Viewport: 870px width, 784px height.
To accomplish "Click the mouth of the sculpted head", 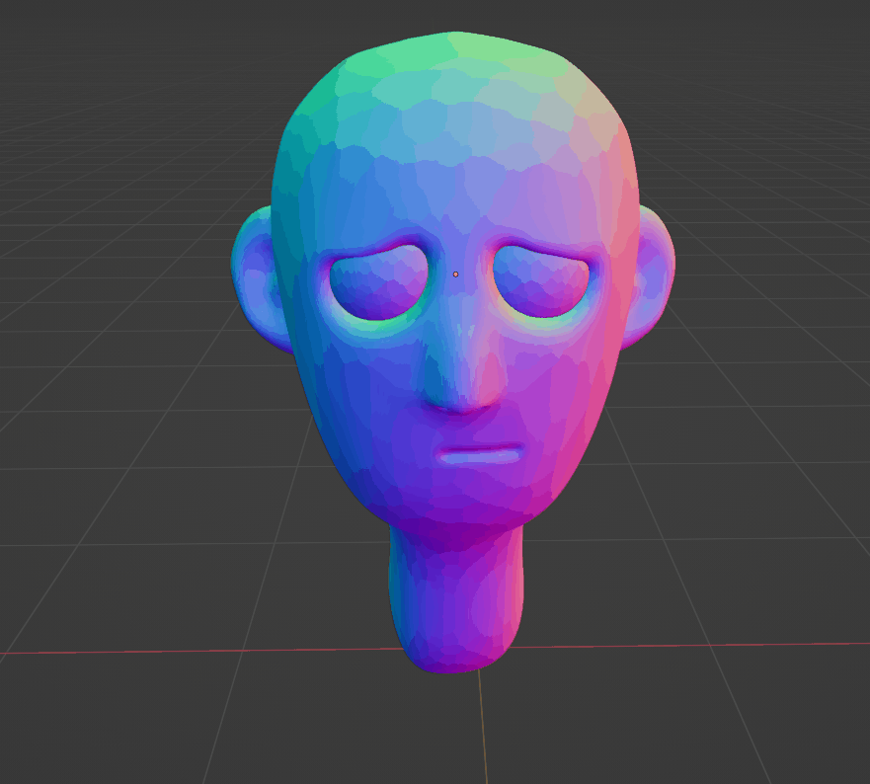I will (480, 453).
